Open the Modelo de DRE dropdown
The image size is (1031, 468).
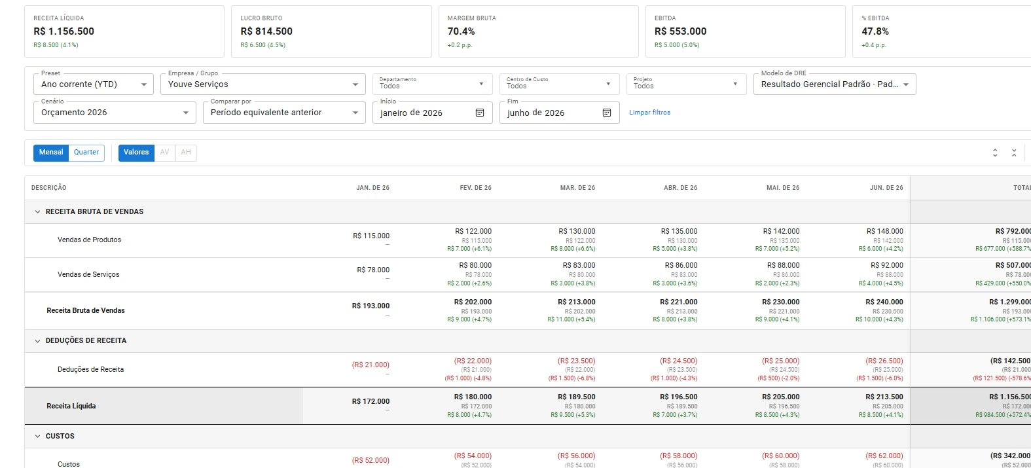click(835, 84)
